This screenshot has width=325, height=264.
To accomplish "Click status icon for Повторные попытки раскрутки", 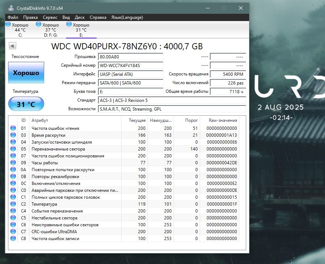I will coord(13,169).
